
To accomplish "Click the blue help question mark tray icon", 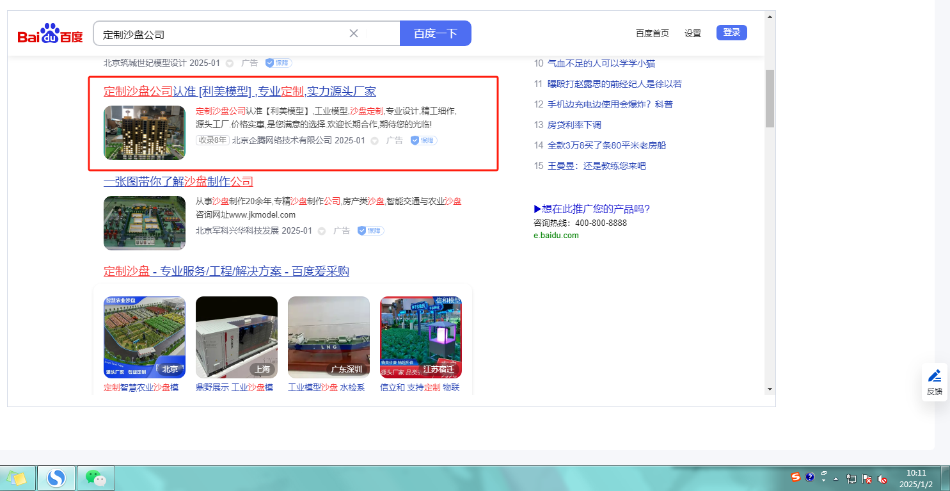I will pos(809,478).
